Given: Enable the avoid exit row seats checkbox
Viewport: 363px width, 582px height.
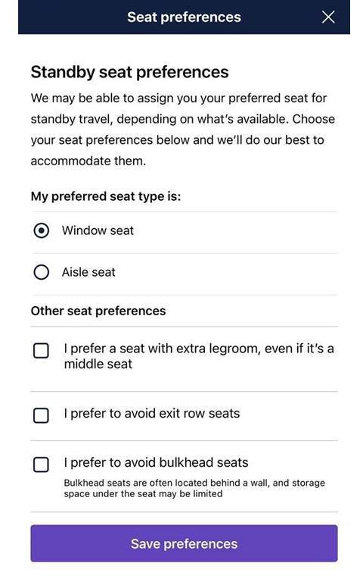Looking at the screenshot, I should tap(41, 415).
